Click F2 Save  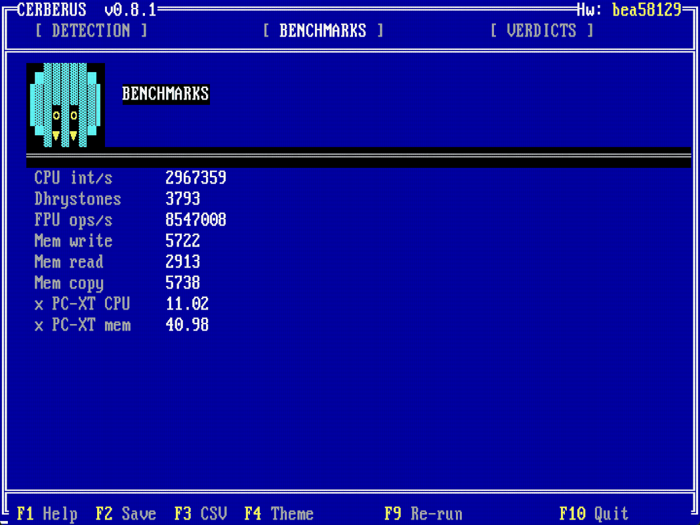[126, 514]
